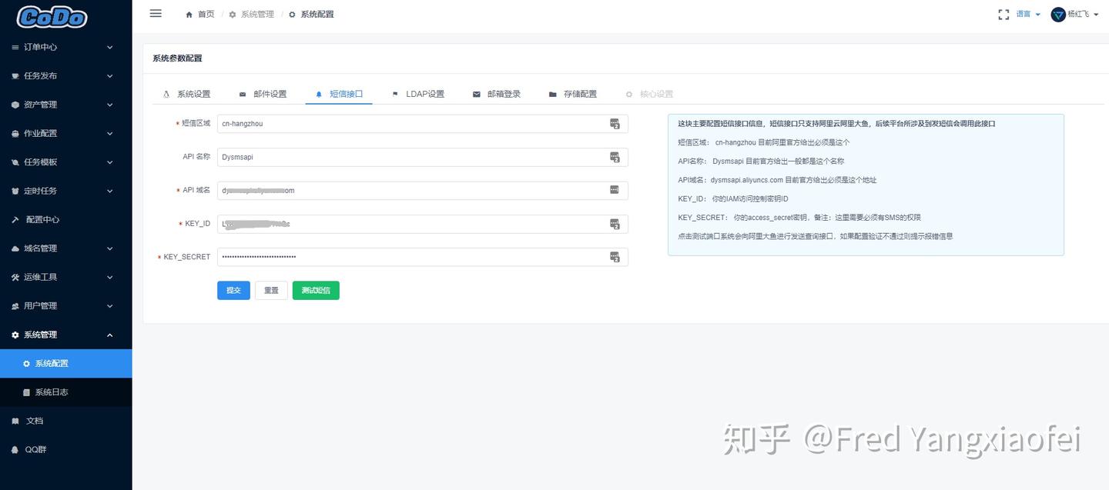Open 系统日志 via its document icon

27,392
